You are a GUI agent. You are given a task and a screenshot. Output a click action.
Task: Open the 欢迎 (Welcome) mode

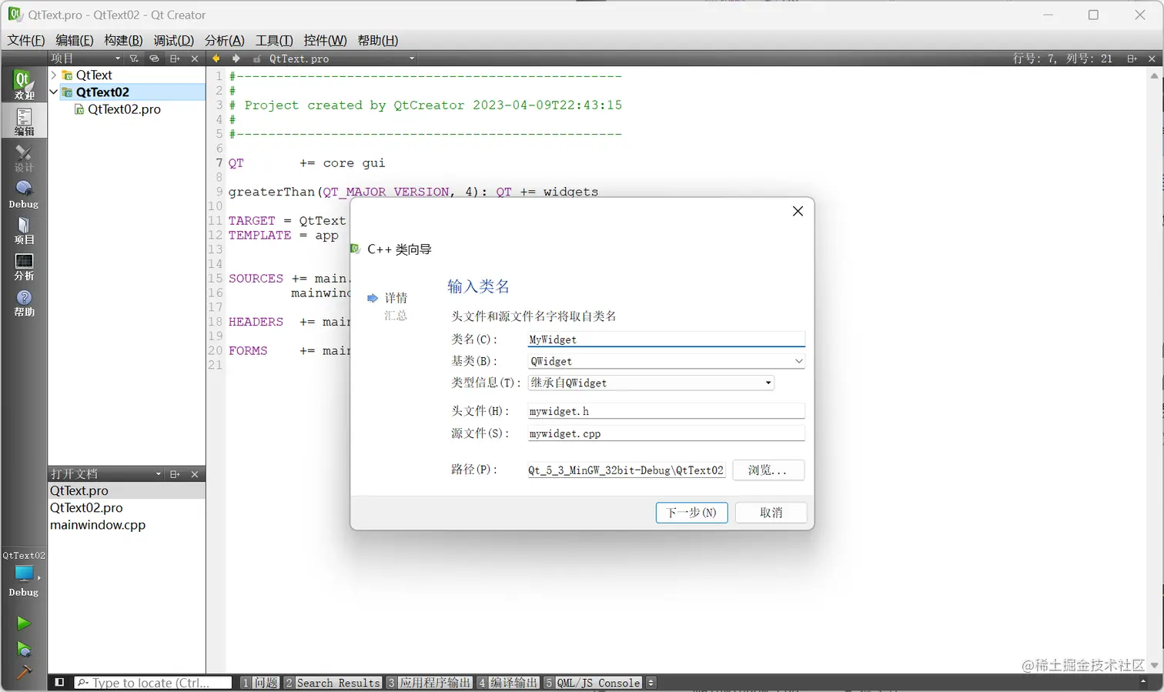(24, 85)
